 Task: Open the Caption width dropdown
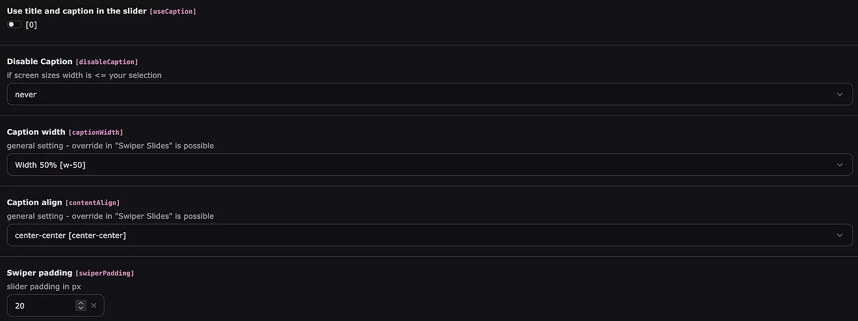[416, 165]
